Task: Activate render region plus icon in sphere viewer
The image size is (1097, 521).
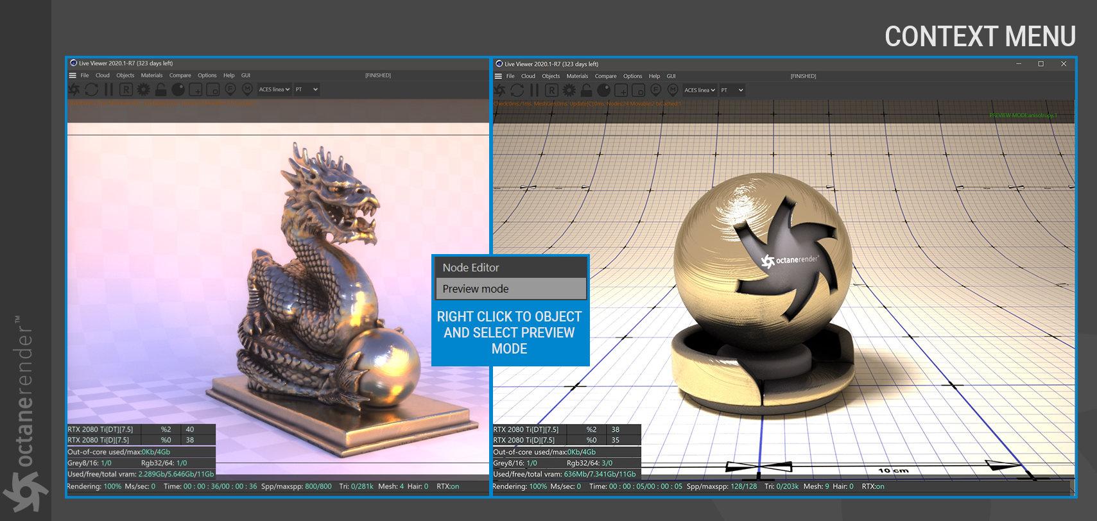Action: [621, 90]
